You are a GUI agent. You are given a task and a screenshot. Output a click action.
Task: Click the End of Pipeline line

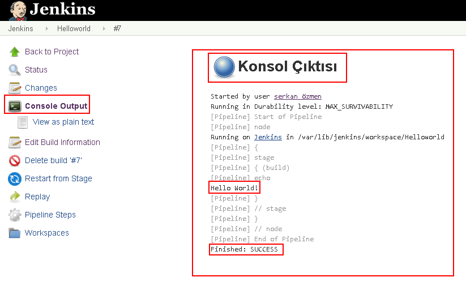pos(262,239)
